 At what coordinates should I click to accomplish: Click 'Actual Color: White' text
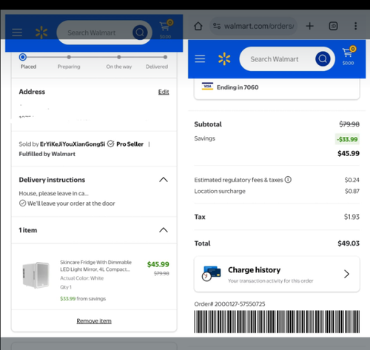pyautogui.click(x=82, y=278)
